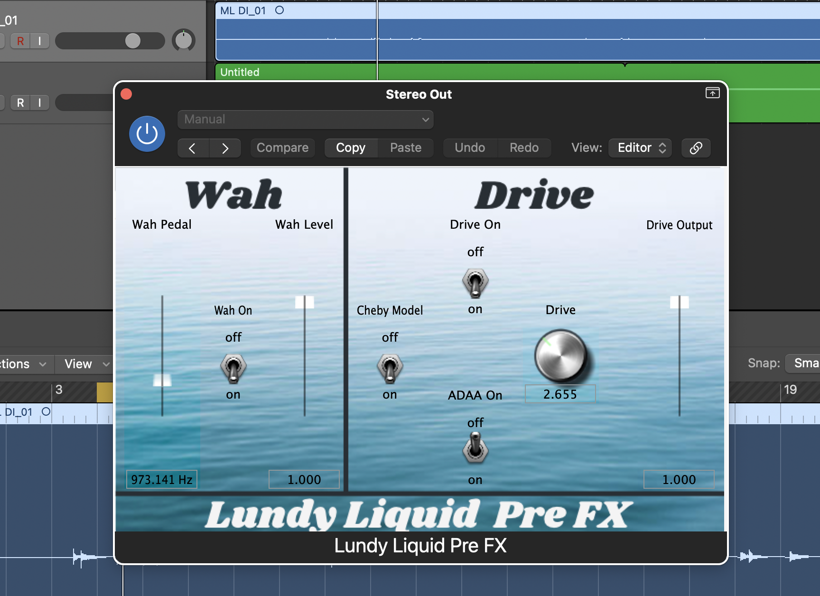The image size is (820, 596).
Task: Click the Lundy Liquid Pre FX footer label
Action: tap(420, 546)
